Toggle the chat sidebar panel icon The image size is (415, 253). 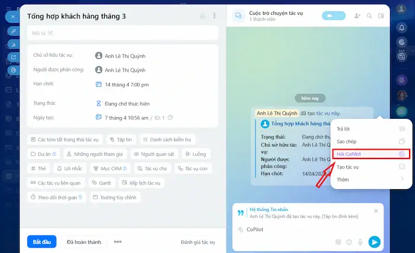[x=381, y=16]
